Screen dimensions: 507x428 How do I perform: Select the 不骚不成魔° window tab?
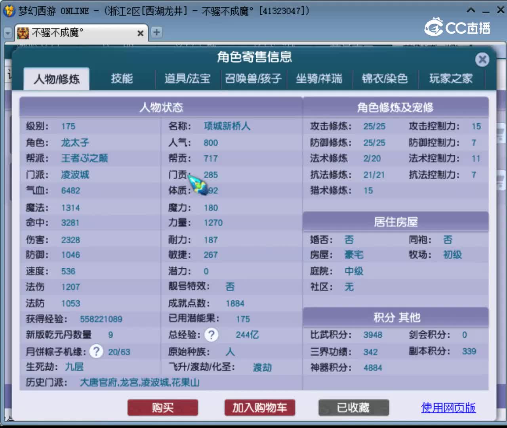(81, 33)
